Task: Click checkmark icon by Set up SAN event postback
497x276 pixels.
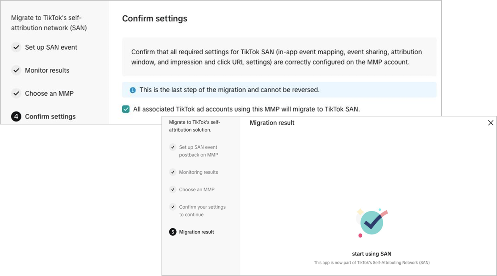Action: 173,147
